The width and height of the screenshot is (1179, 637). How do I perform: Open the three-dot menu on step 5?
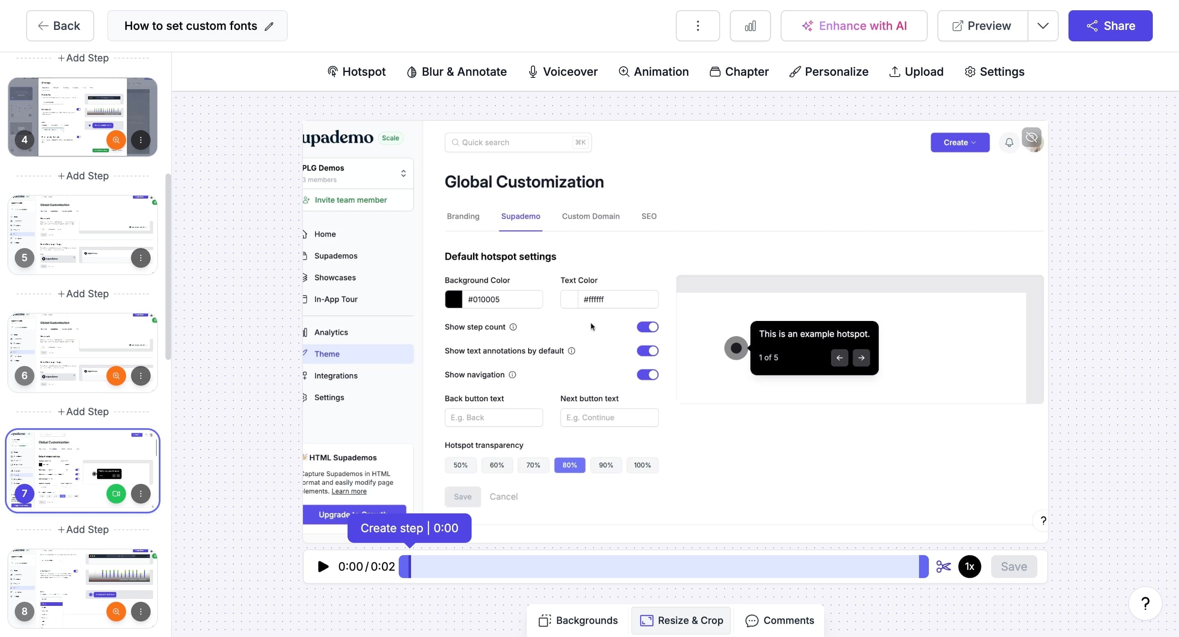[x=141, y=258]
